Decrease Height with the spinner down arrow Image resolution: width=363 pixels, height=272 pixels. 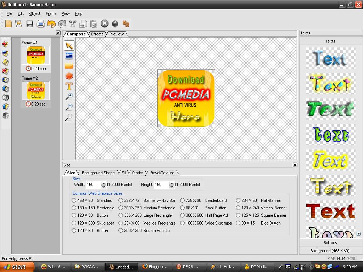[172, 186]
